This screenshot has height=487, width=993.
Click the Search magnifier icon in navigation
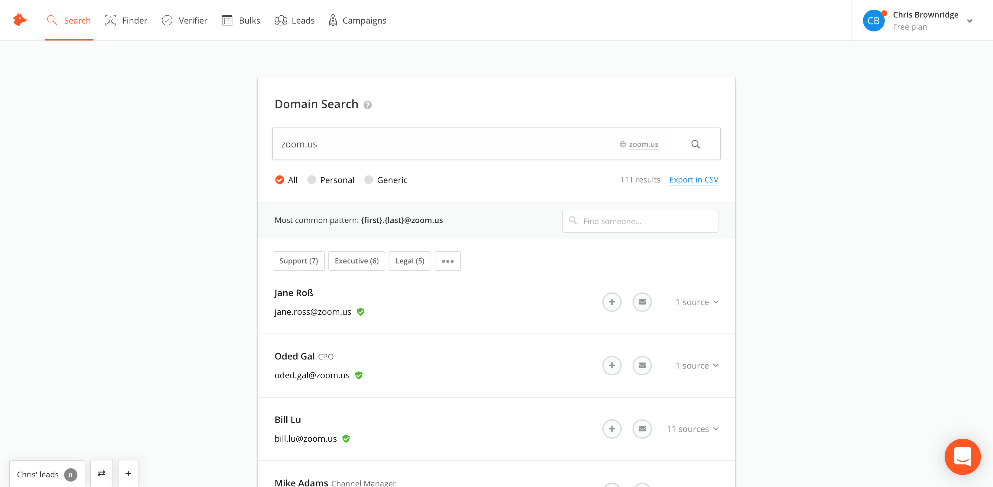[x=52, y=21]
